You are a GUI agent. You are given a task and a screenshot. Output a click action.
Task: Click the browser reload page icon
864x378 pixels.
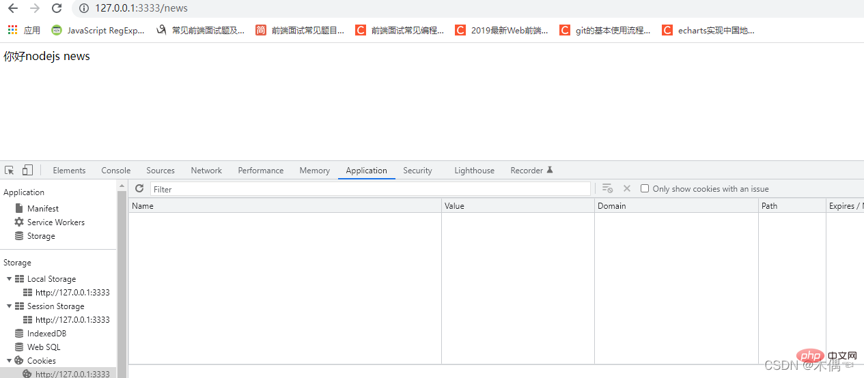[57, 8]
